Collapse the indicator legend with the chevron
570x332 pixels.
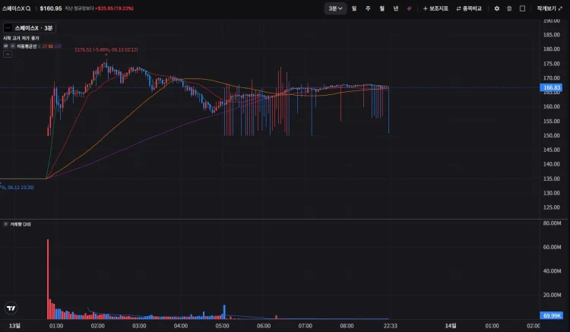(8, 54)
